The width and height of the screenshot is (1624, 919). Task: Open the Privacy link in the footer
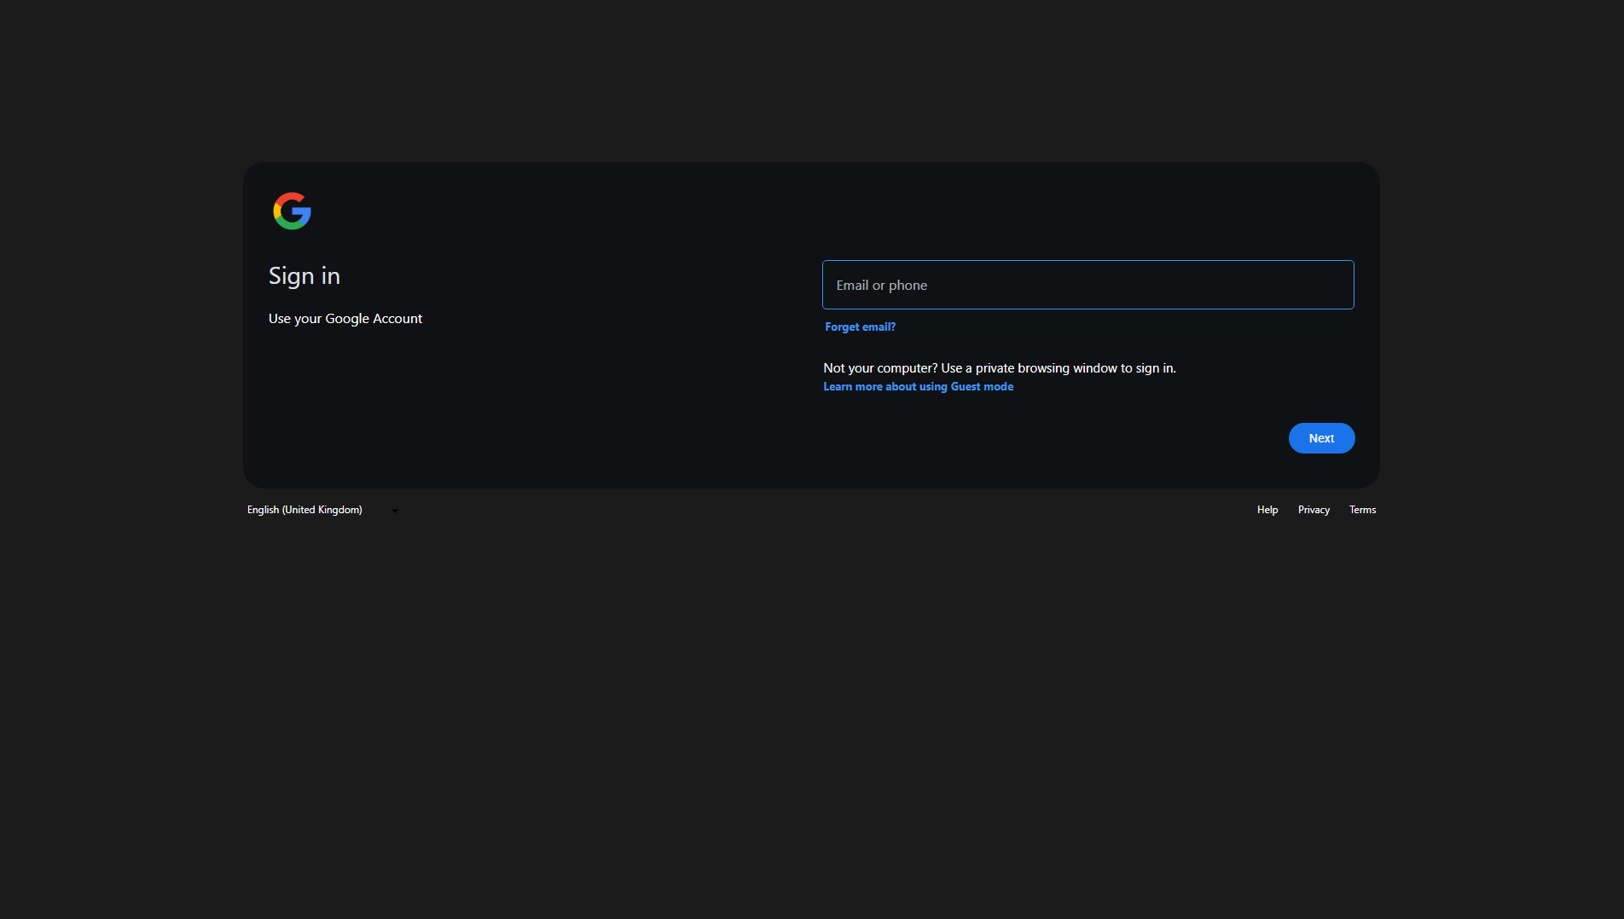click(1314, 510)
